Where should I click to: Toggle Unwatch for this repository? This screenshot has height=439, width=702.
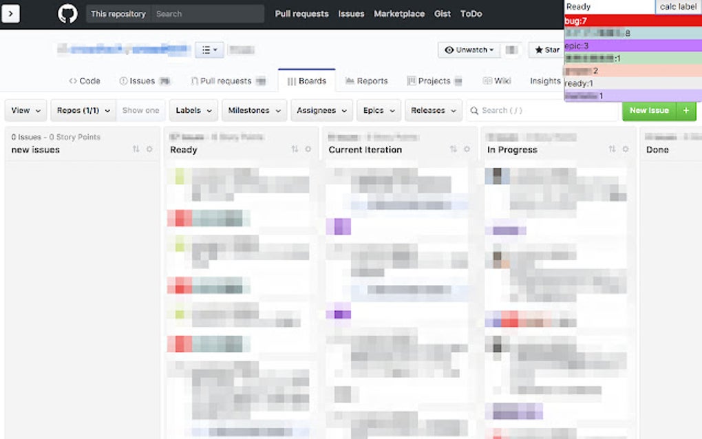tap(469, 50)
